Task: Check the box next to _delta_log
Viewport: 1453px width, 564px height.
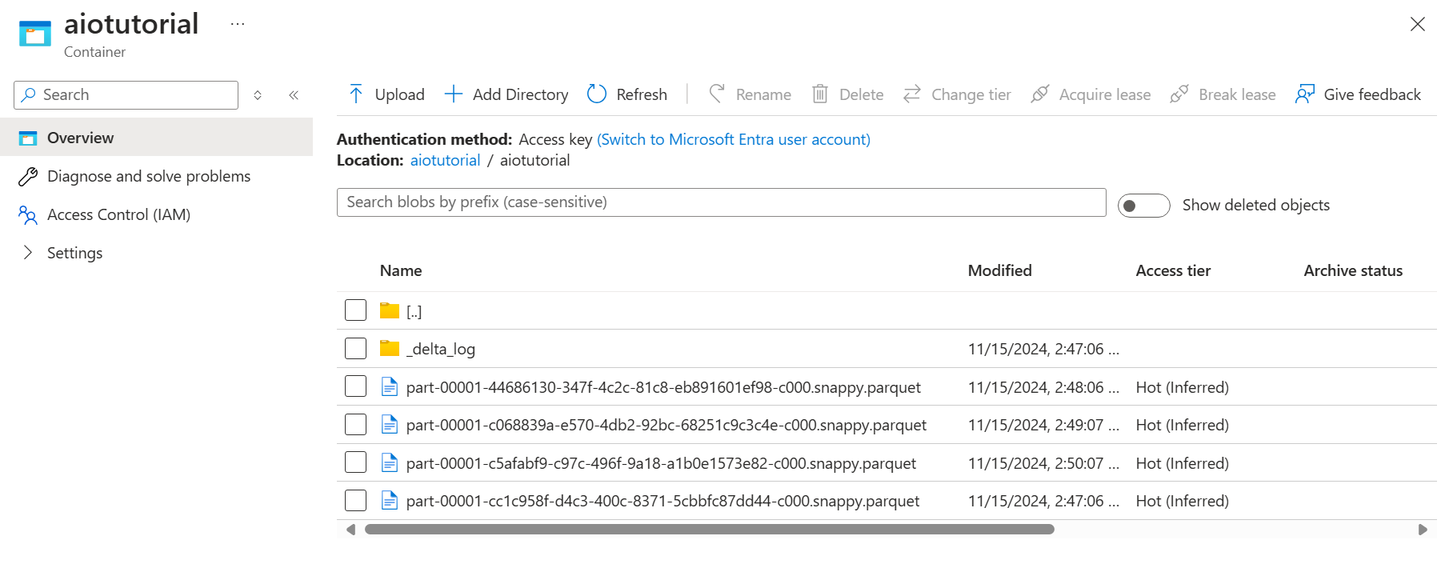Action: click(x=355, y=349)
